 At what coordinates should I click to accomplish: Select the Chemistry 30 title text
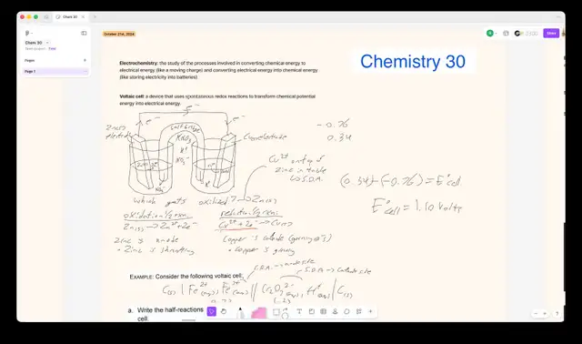[413, 61]
